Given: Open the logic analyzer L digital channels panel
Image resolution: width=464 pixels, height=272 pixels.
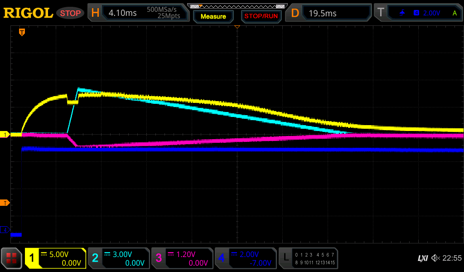Looking at the screenshot, I should 308,258.
